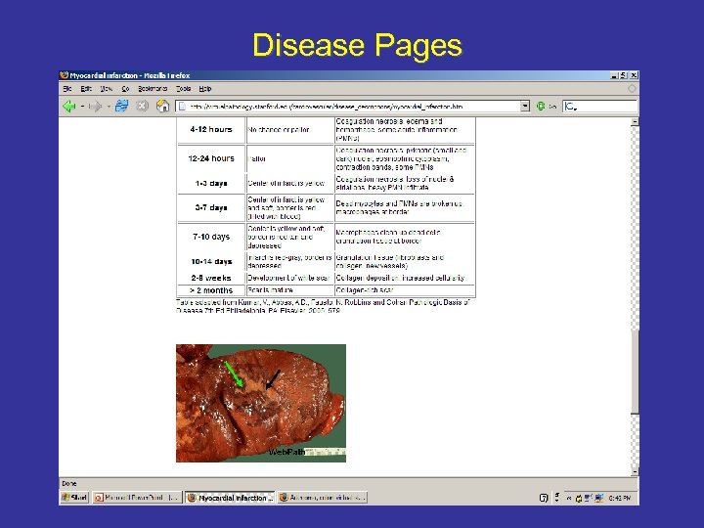Click the Stop loading icon

coord(143,106)
